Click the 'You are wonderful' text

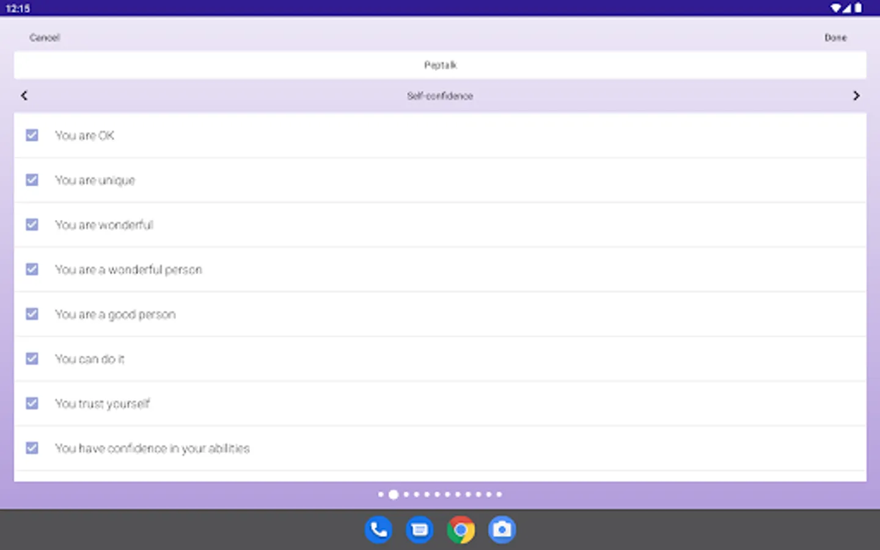point(104,225)
